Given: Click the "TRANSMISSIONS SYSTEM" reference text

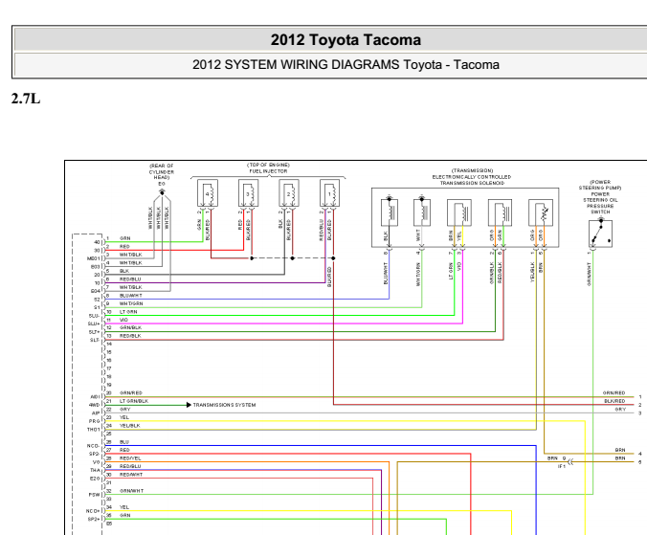Looking at the screenshot, I should click(224, 405).
